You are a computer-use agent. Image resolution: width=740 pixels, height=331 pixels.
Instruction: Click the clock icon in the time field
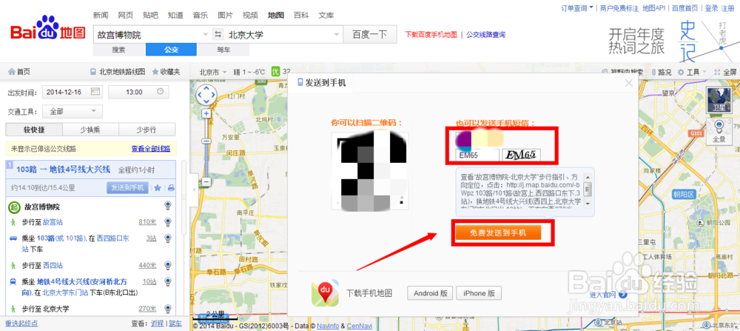click(x=160, y=92)
